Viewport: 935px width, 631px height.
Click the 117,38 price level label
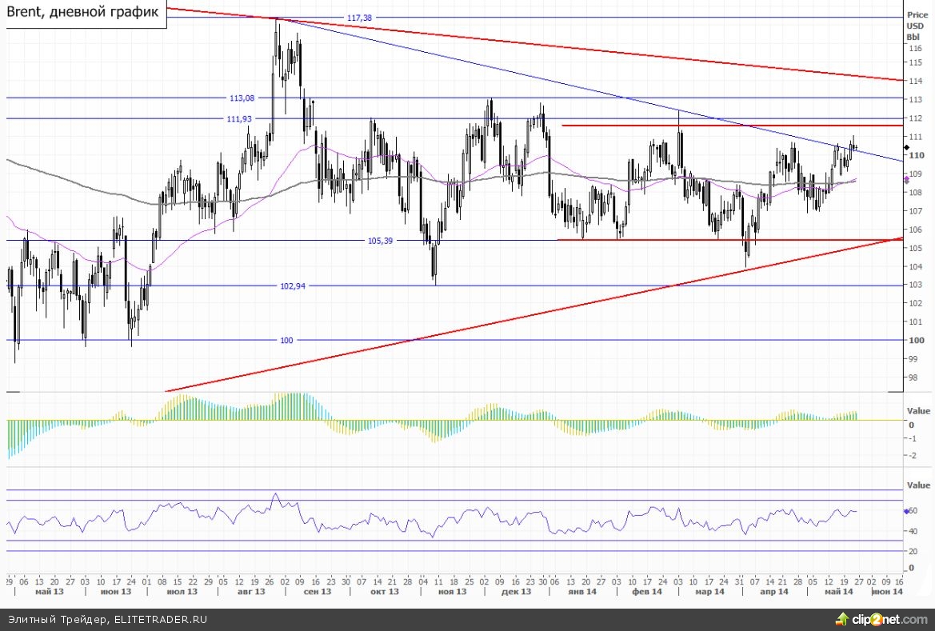[x=360, y=18]
